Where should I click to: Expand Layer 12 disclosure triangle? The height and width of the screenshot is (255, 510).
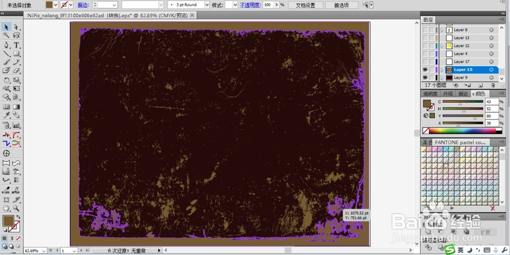click(x=442, y=46)
